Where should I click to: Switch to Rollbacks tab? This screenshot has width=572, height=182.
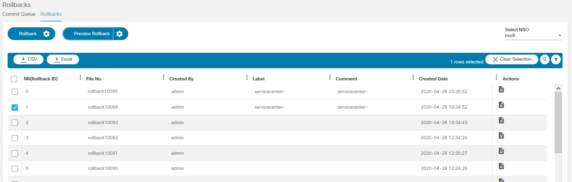[x=51, y=14]
